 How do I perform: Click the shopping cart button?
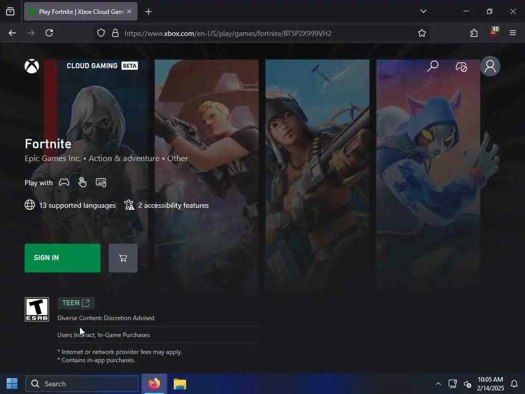point(123,258)
